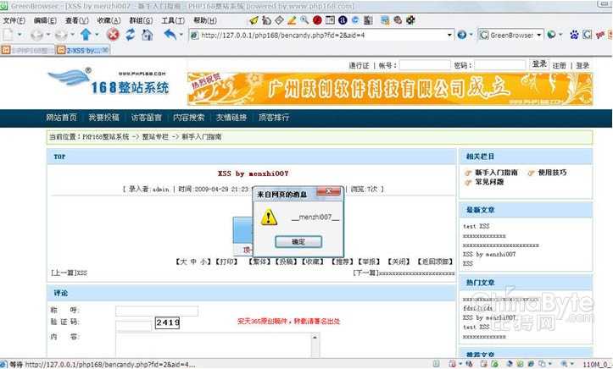613x369 pixels.
Task: Click the 常见问题 related column link
Action: pyautogui.click(x=489, y=182)
